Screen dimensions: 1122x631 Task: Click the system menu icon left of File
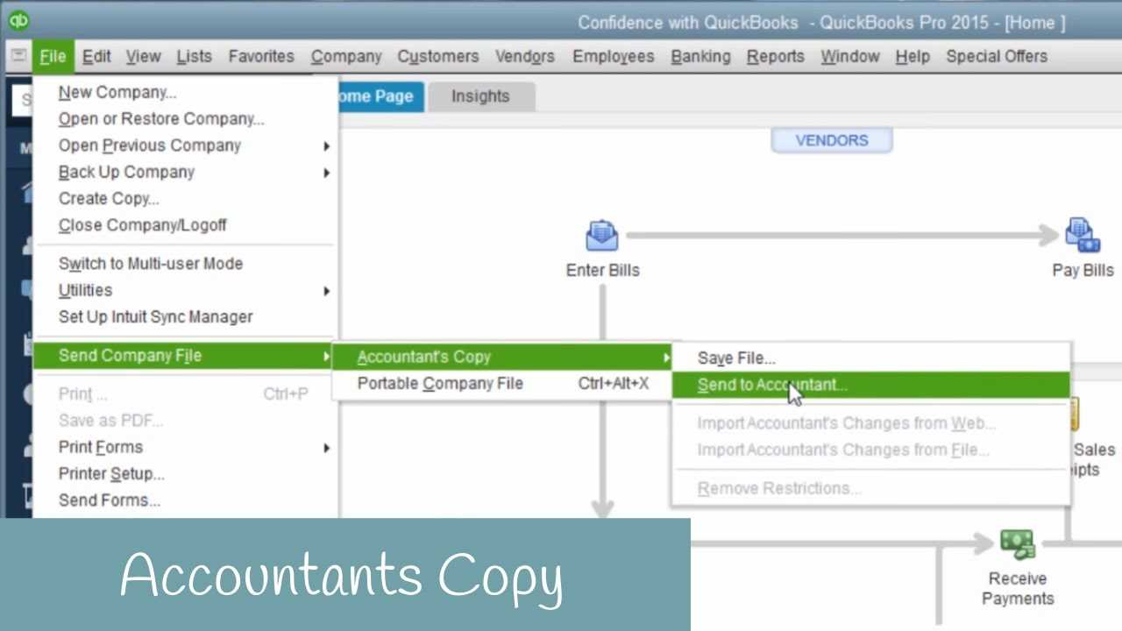(x=18, y=56)
